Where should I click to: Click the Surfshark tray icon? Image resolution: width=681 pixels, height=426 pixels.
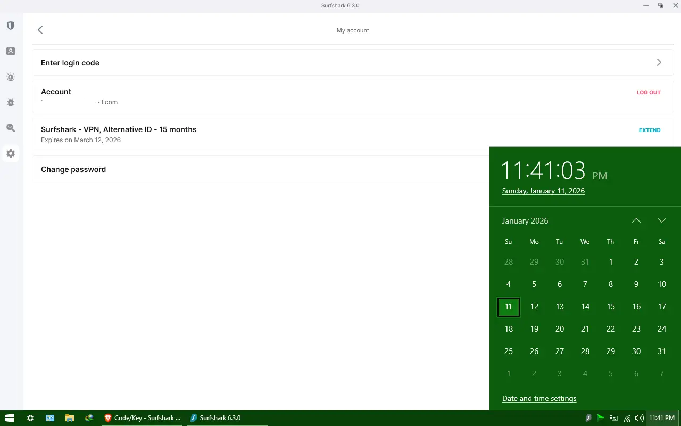coord(588,418)
